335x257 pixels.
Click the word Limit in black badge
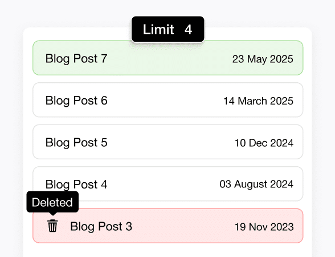point(158,29)
